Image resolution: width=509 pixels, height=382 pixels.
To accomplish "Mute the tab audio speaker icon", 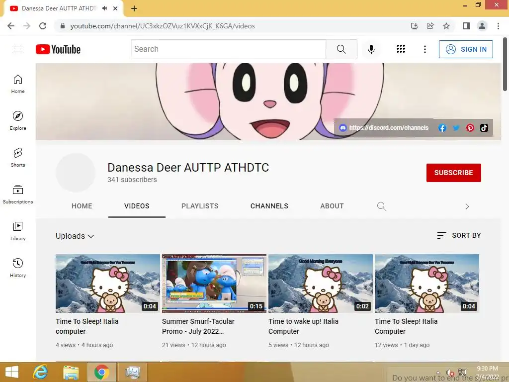I will coord(104,8).
